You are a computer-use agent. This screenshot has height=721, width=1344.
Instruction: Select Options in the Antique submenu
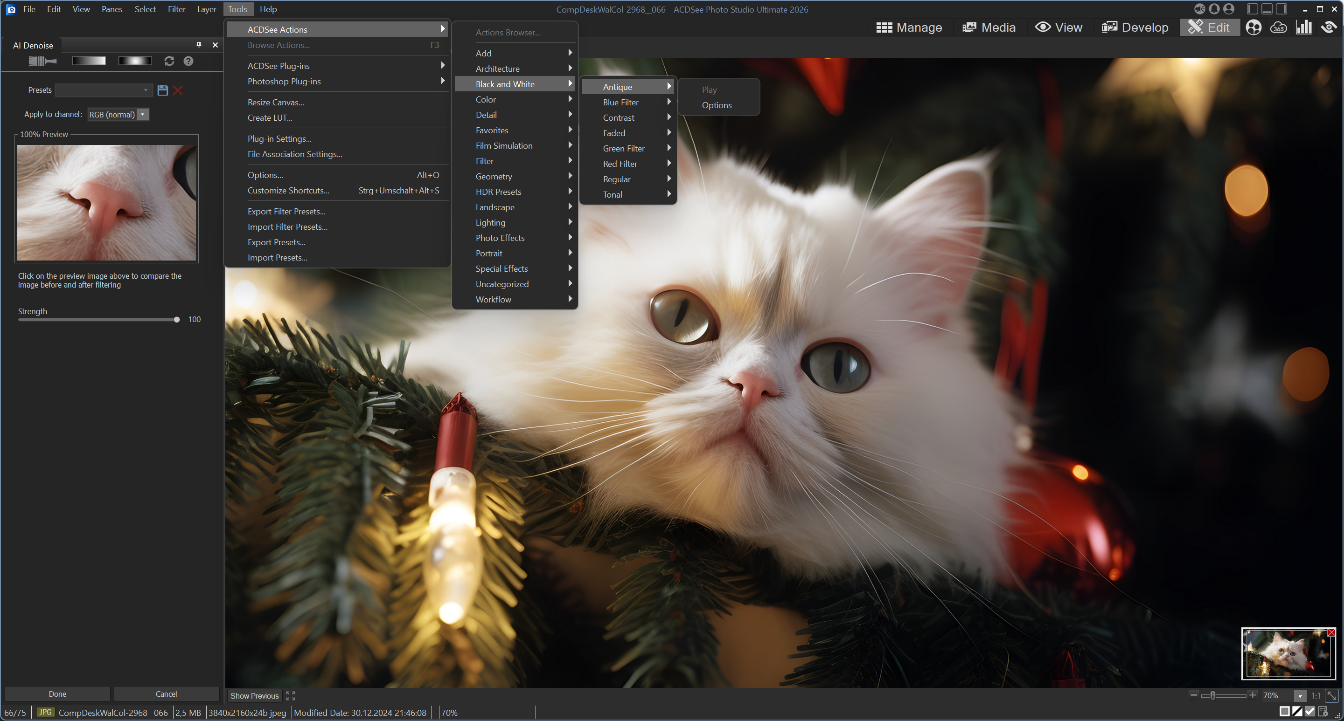[x=717, y=105]
